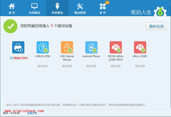This screenshot has width=171, height=117.
Task: Switch to the 软件 tab label
Action: (x=103, y=13)
